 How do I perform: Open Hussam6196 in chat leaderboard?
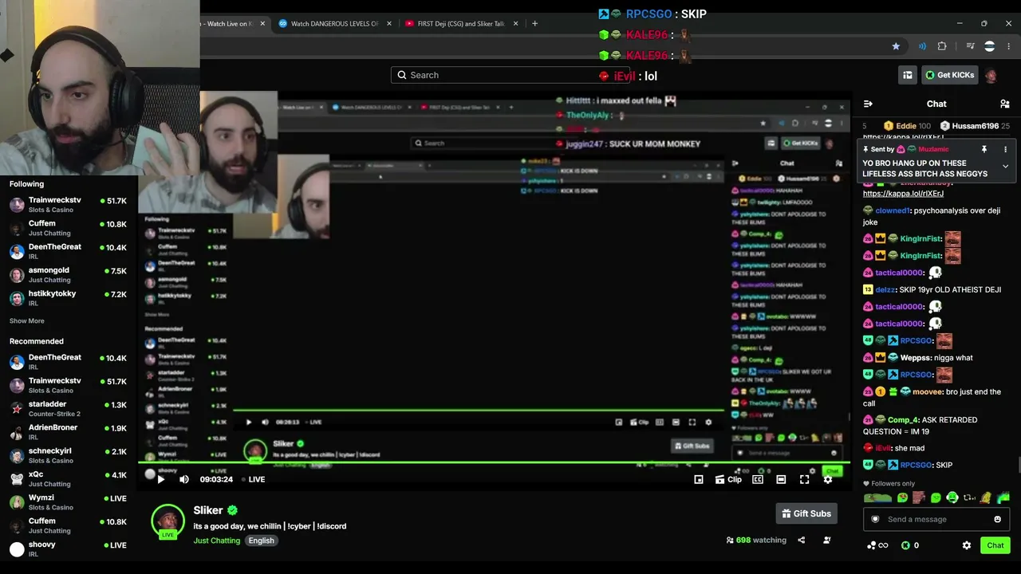point(976,126)
